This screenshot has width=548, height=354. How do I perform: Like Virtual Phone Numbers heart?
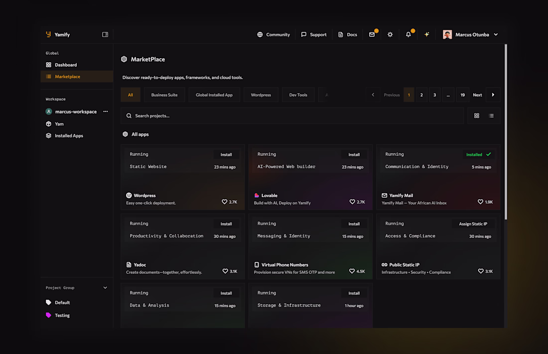coord(352,271)
